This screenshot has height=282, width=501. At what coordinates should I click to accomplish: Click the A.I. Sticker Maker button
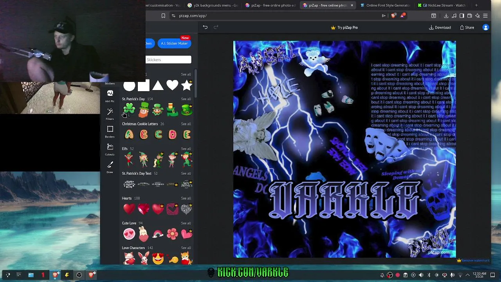pos(174,43)
